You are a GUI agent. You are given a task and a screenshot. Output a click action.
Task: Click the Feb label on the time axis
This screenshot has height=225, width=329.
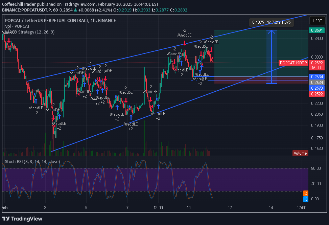pyautogui.click(x=5, y=208)
